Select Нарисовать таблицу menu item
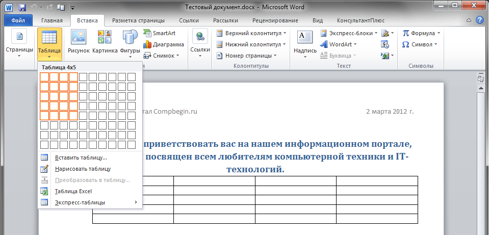 point(90,169)
